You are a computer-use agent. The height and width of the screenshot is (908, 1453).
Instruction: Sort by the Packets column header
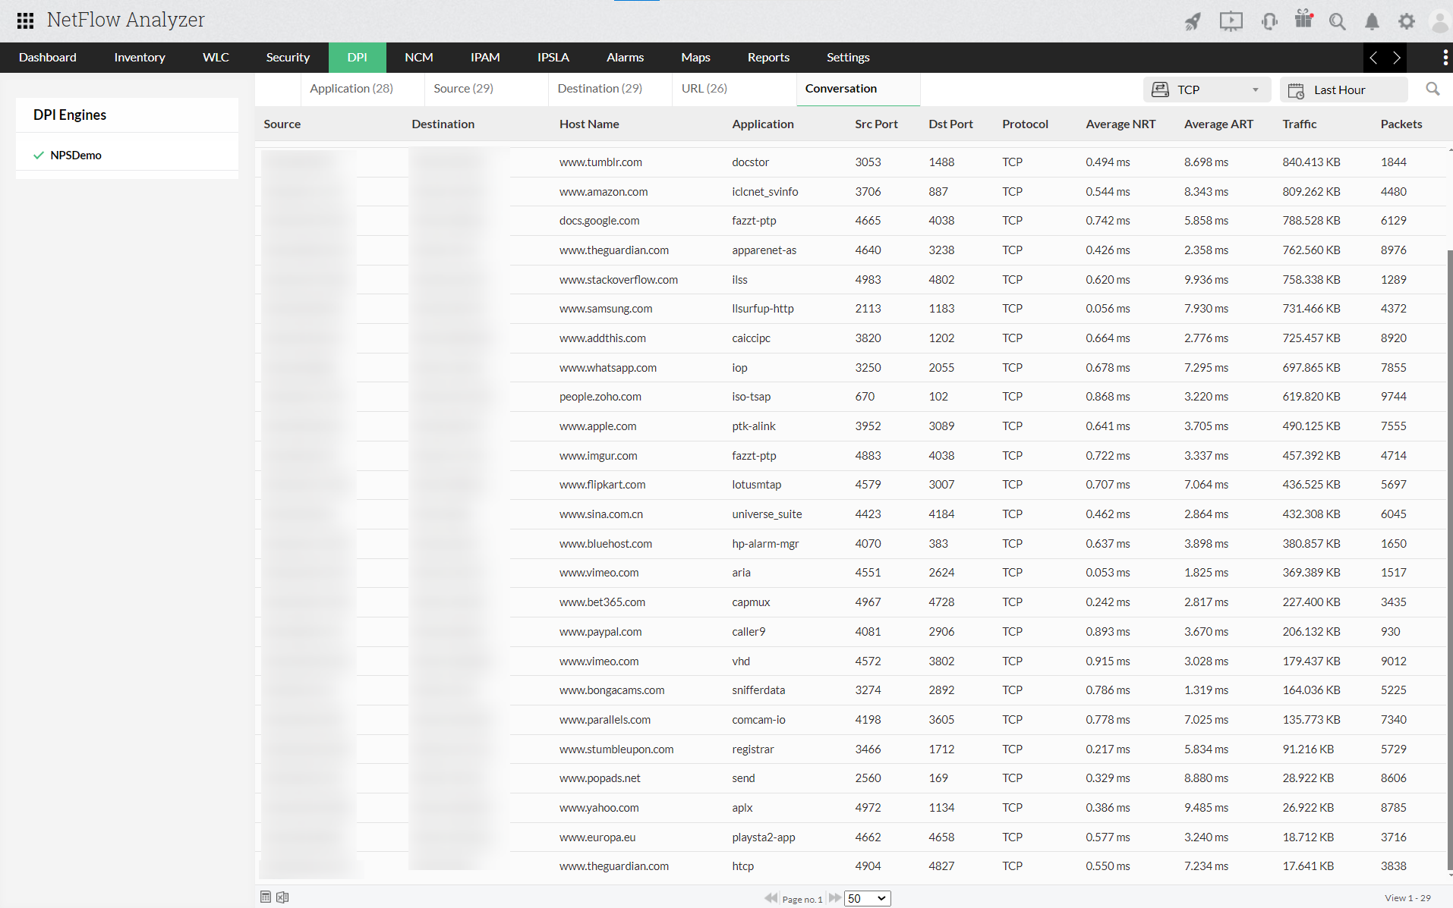pos(1401,124)
